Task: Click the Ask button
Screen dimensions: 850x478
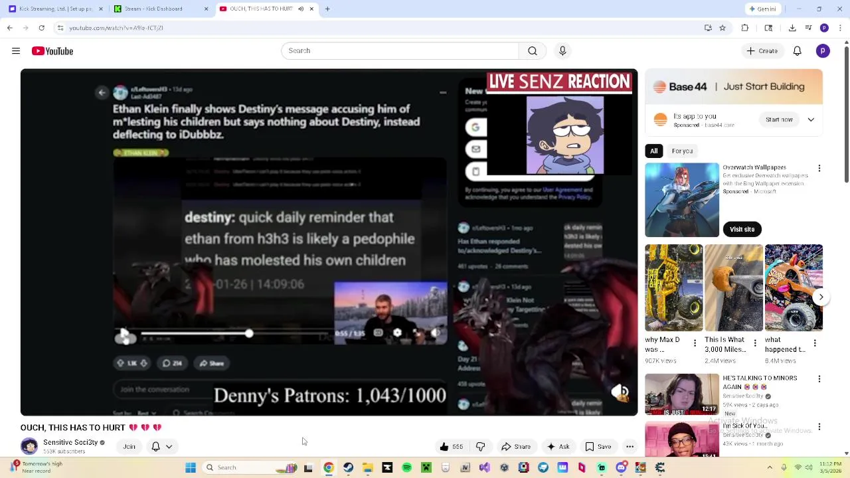Action: (x=558, y=447)
